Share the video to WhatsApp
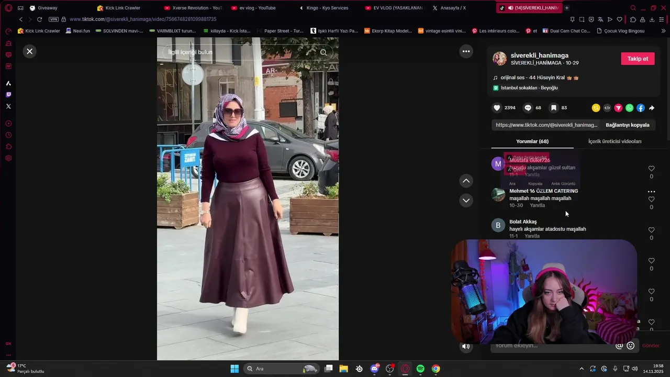The height and width of the screenshot is (377, 670). [630, 108]
